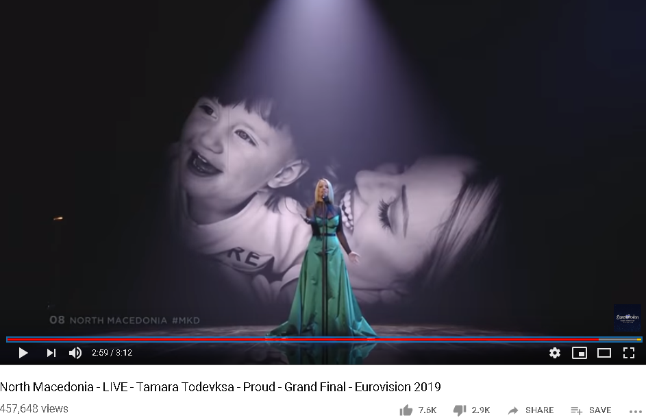Mute the video volume
Screen dimensions: 646x420
(75, 353)
